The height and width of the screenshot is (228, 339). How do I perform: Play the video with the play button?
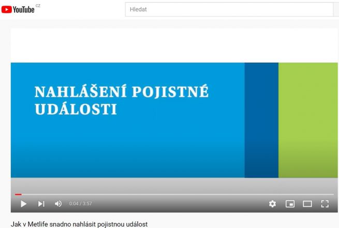(23, 204)
